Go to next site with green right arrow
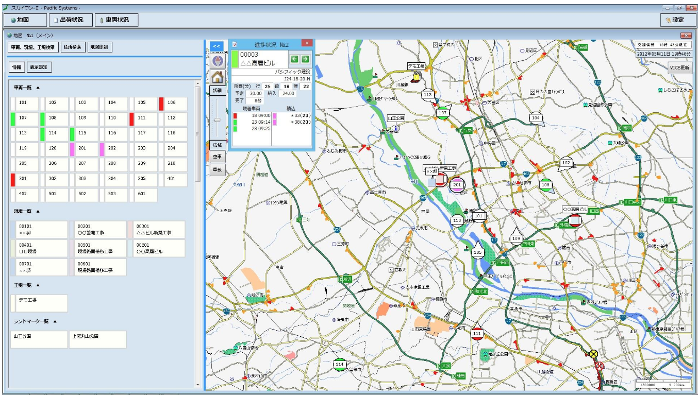This screenshot has width=699, height=396. pyautogui.click(x=305, y=59)
